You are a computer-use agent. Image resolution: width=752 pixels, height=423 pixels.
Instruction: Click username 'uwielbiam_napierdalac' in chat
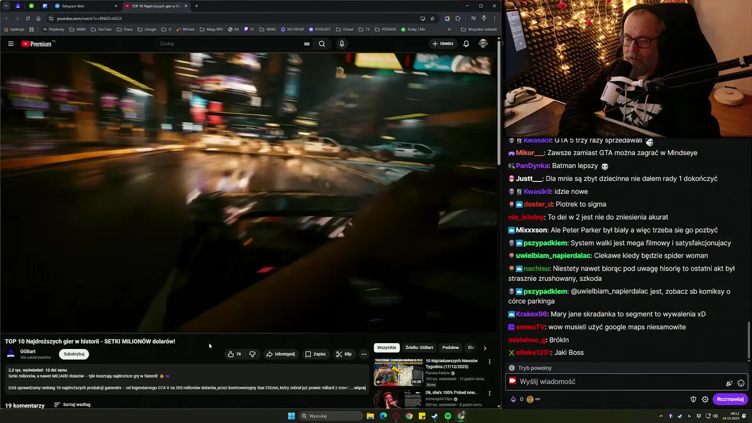pos(553,256)
